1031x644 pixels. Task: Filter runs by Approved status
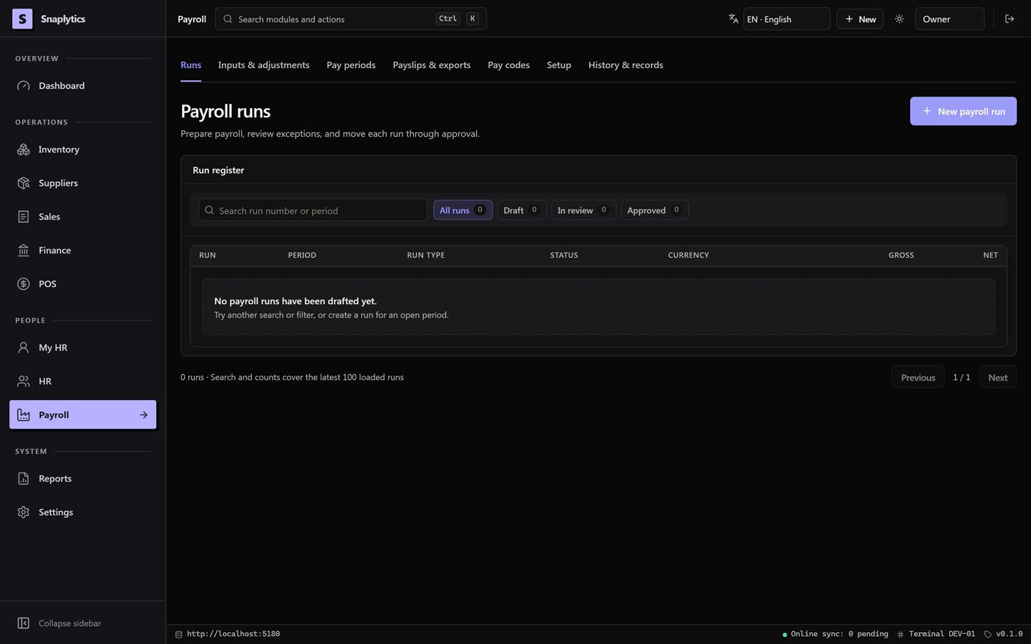pos(654,210)
